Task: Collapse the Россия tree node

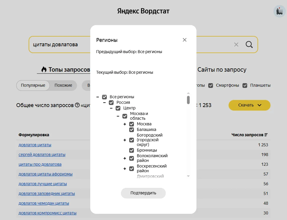Action: coord(104,102)
